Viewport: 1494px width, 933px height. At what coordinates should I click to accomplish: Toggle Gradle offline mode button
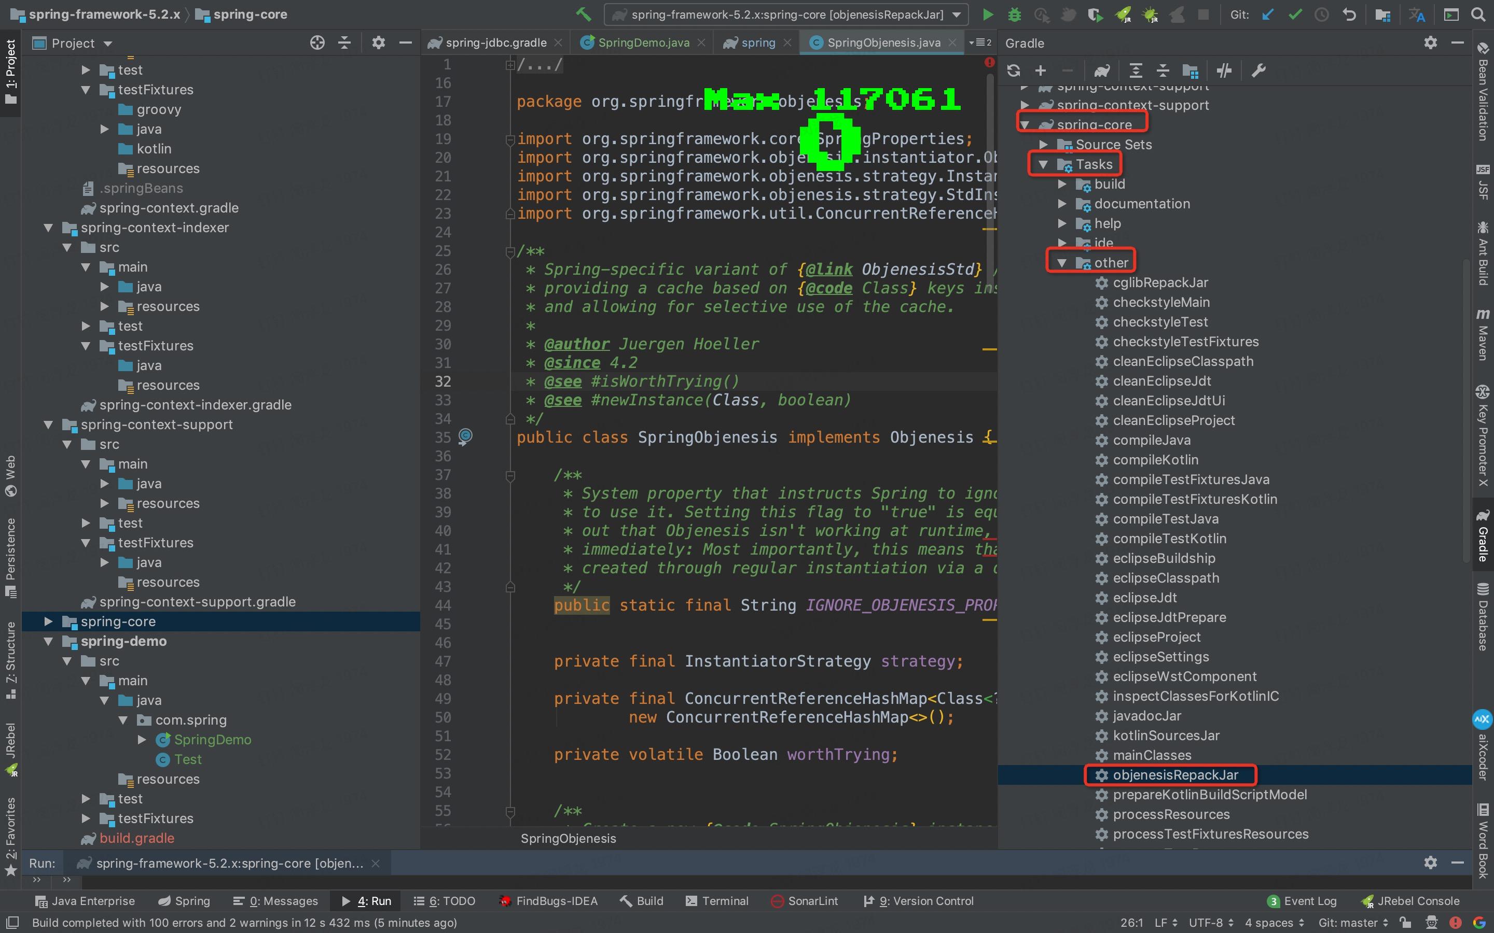1224,70
